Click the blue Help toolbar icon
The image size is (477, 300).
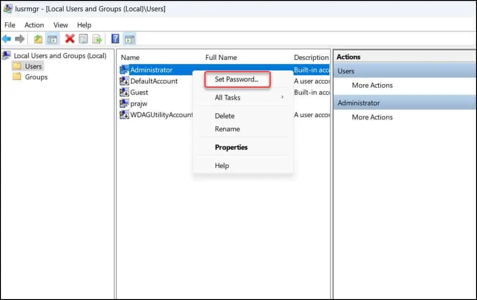coord(115,39)
